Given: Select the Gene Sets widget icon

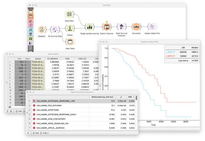Looking at the screenshot, I should [x=69, y=14].
